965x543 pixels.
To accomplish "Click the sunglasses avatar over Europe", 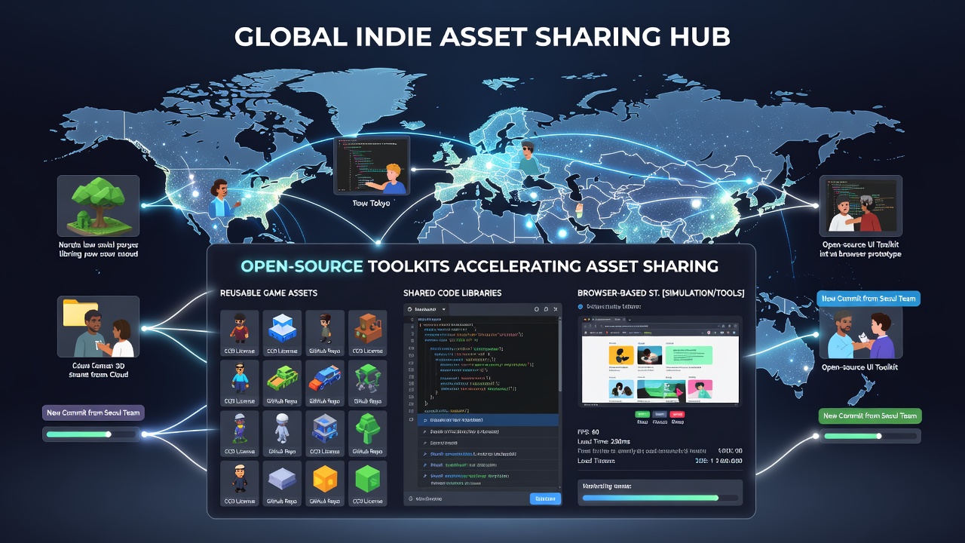I will (x=528, y=158).
